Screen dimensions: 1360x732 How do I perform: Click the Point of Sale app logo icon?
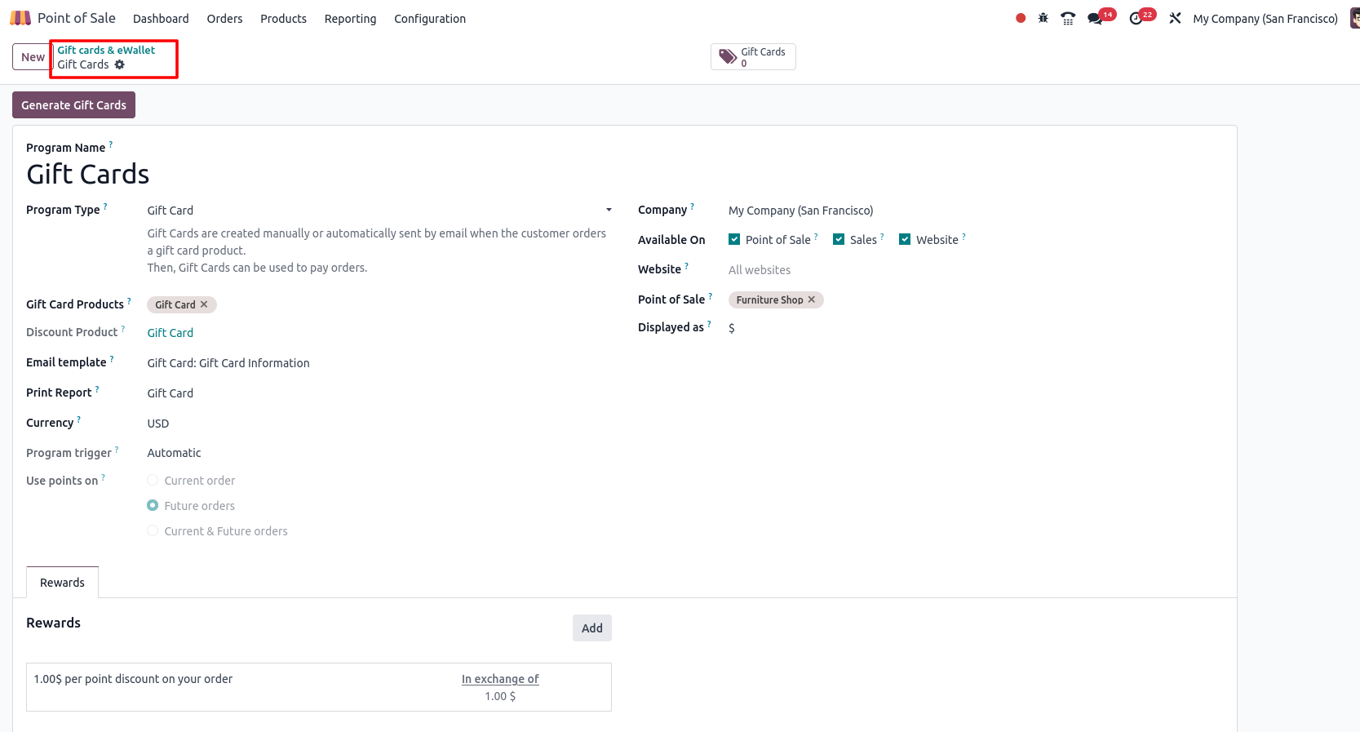point(20,18)
